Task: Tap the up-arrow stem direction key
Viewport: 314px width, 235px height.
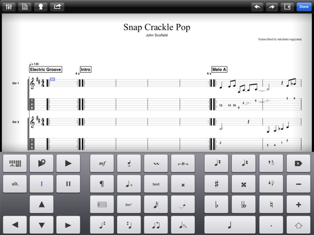Action: (x=271, y=163)
